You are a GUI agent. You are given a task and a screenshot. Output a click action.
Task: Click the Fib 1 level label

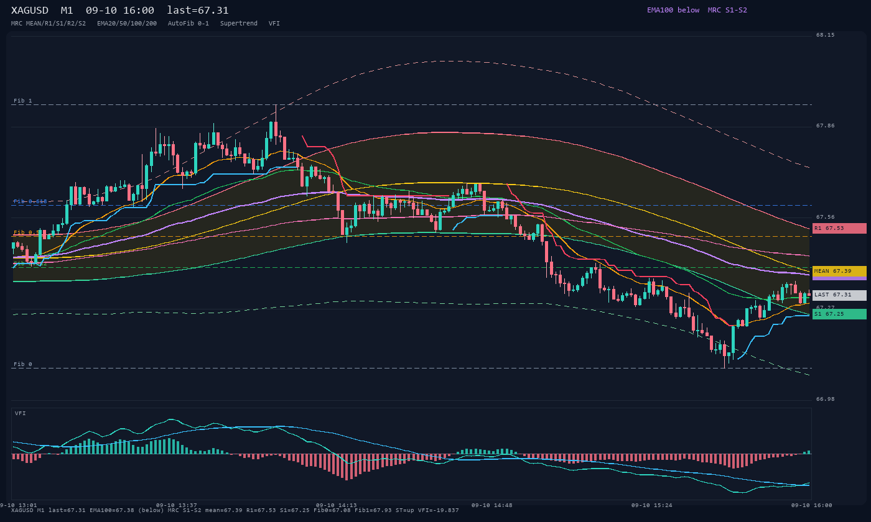tap(23, 101)
